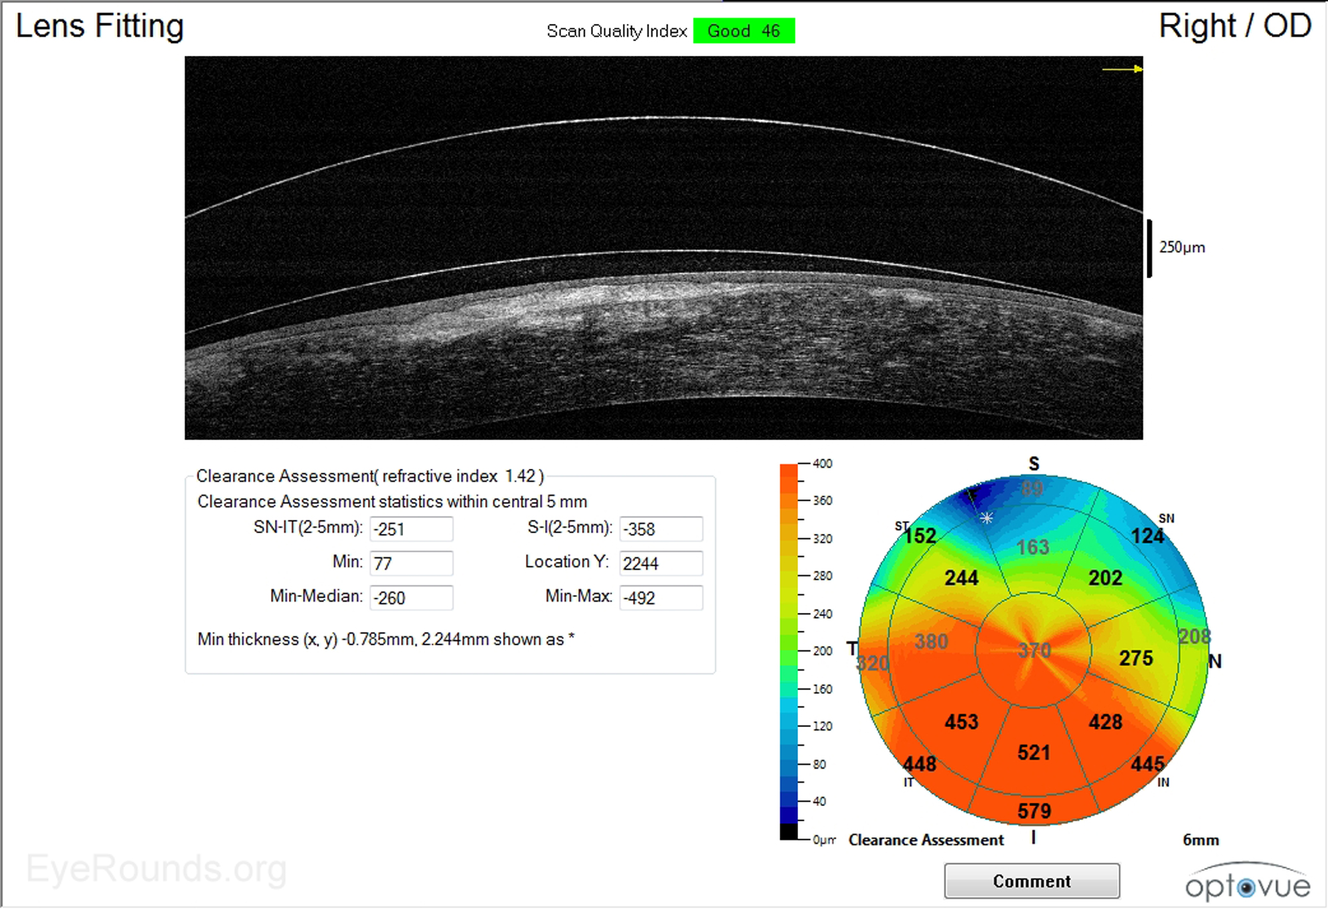Click the yellow arrow marker on OCT scan
This screenshot has height=909, width=1328.
(x=1122, y=68)
